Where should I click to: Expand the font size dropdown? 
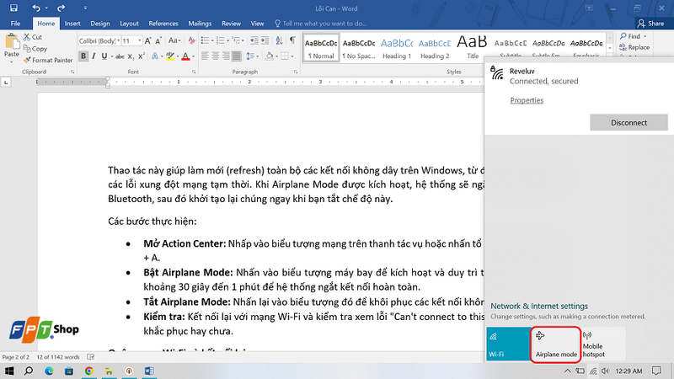click(140, 40)
